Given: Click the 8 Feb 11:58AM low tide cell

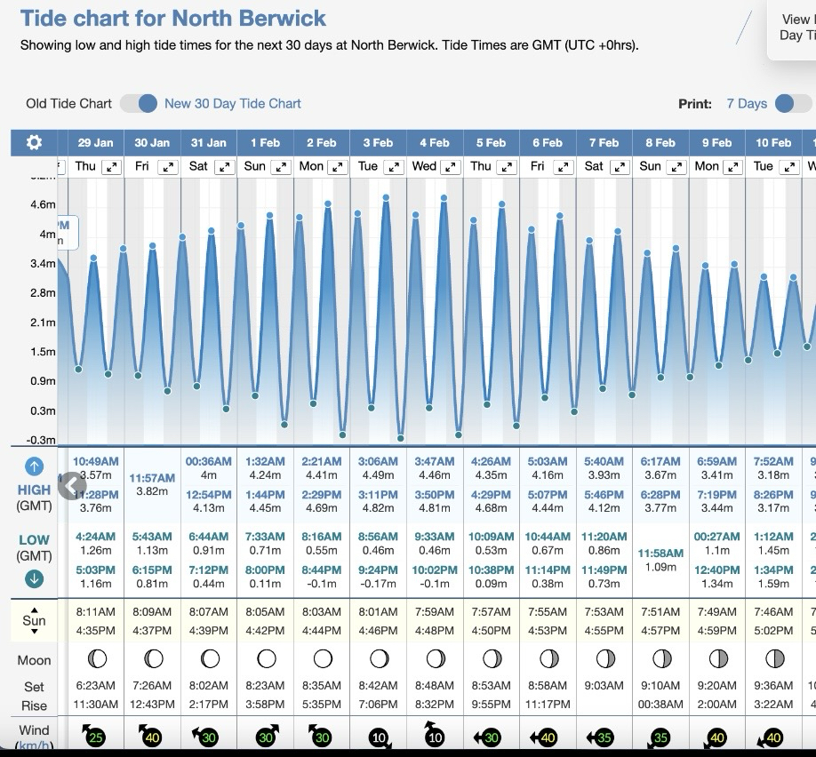Looking at the screenshot, I should coord(660,560).
